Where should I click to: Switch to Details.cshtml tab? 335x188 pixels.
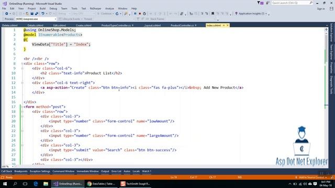point(35,26)
